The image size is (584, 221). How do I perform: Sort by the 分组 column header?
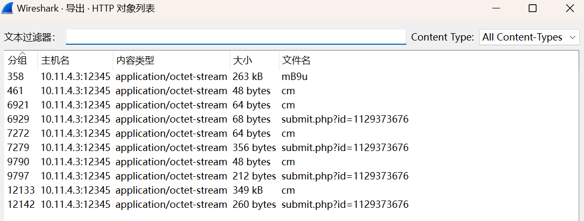[17, 61]
